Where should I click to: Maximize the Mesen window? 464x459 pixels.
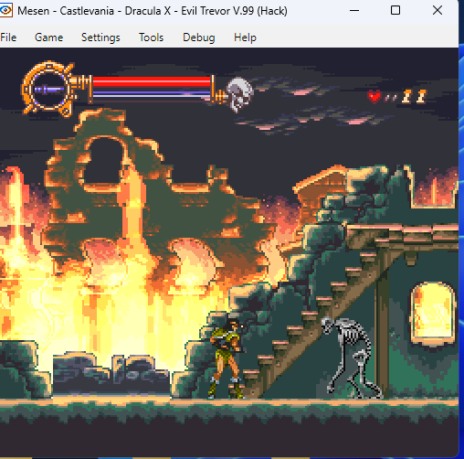(x=395, y=11)
